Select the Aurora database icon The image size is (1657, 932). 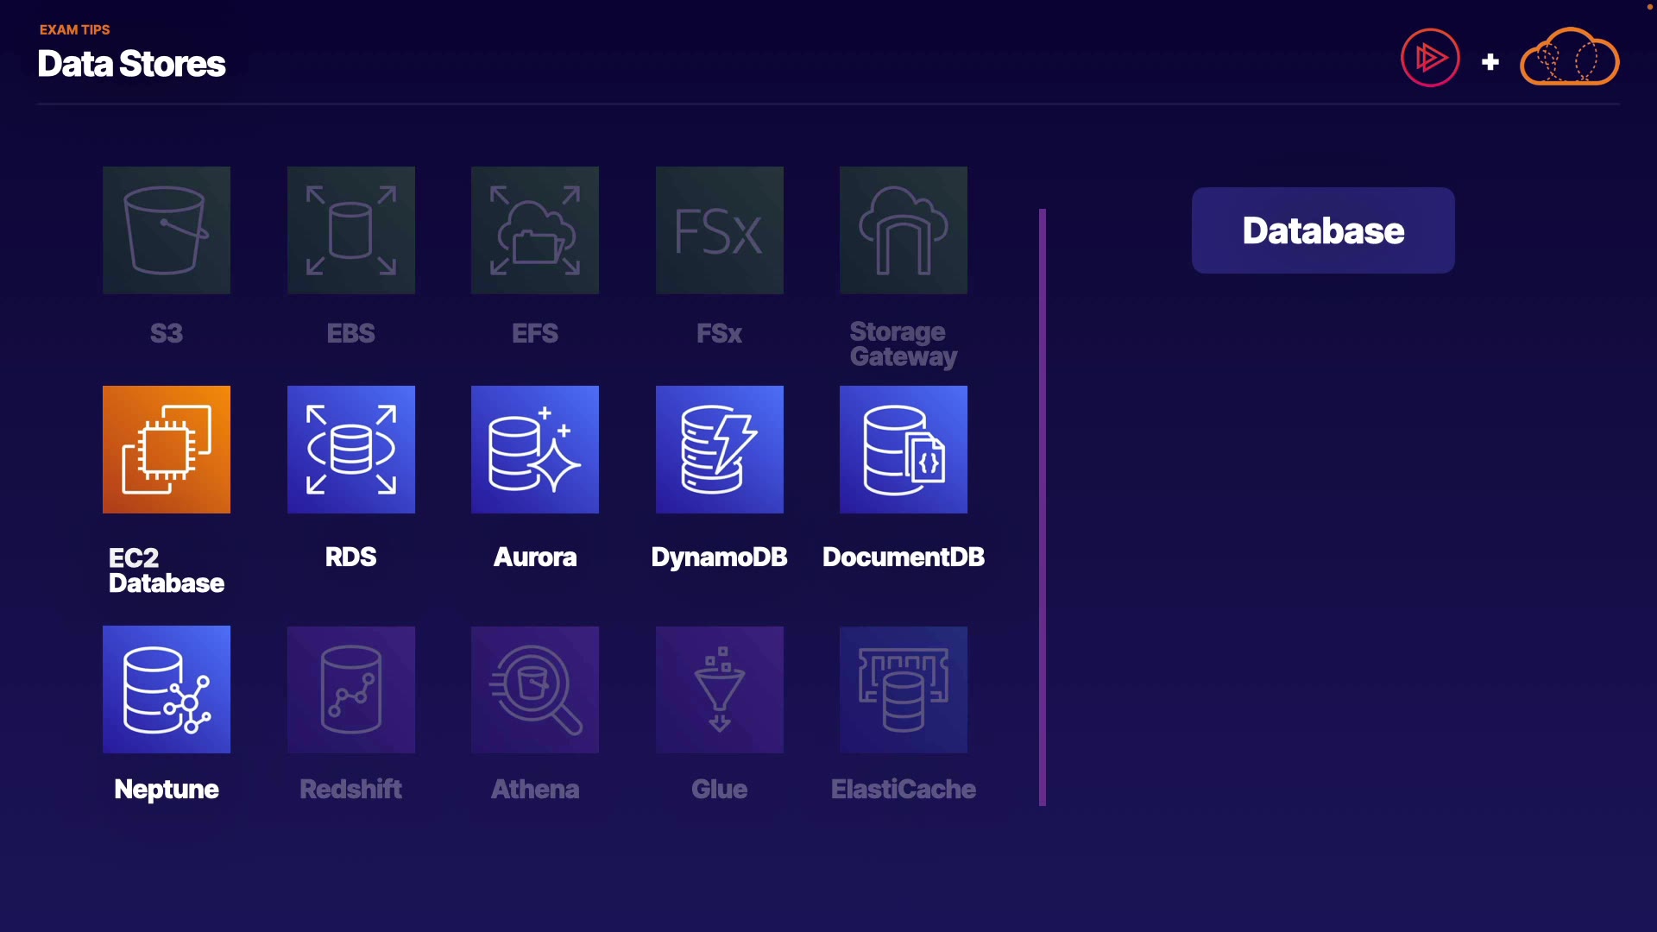pos(535,450)
